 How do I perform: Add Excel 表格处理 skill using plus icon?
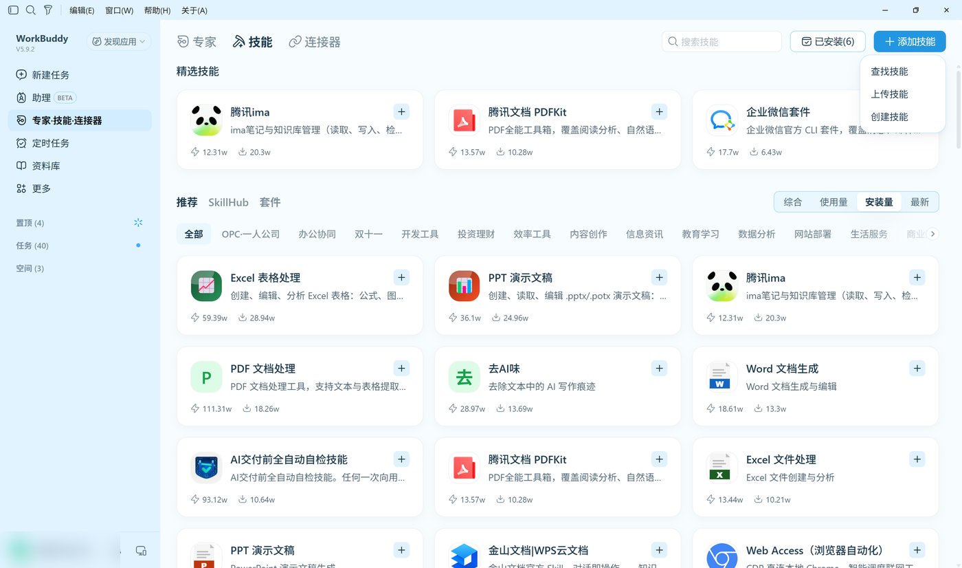(x=401, y=277)
